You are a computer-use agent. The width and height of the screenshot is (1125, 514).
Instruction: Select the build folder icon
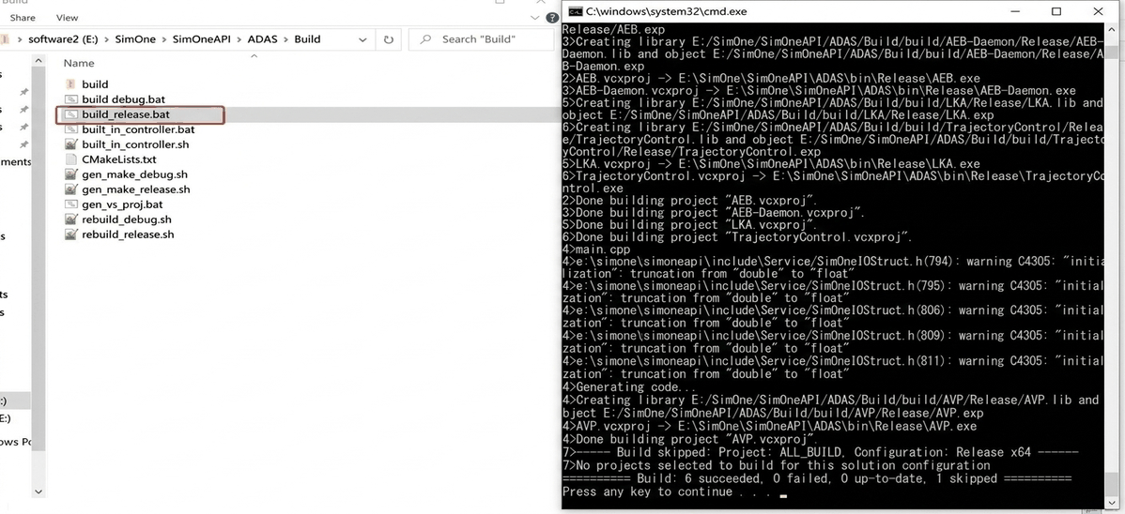[70, 83]
